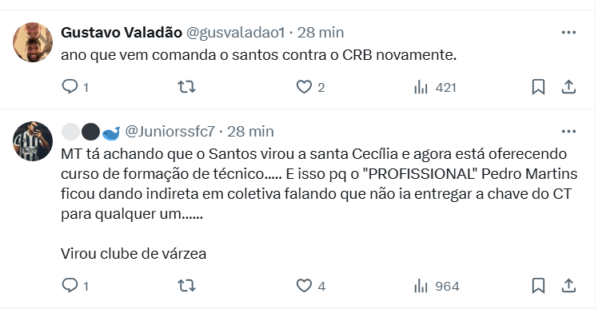614x309 pixels.
Task: Visit the @Juniorssfc7 handle link
Action: (x=169, y=132)
